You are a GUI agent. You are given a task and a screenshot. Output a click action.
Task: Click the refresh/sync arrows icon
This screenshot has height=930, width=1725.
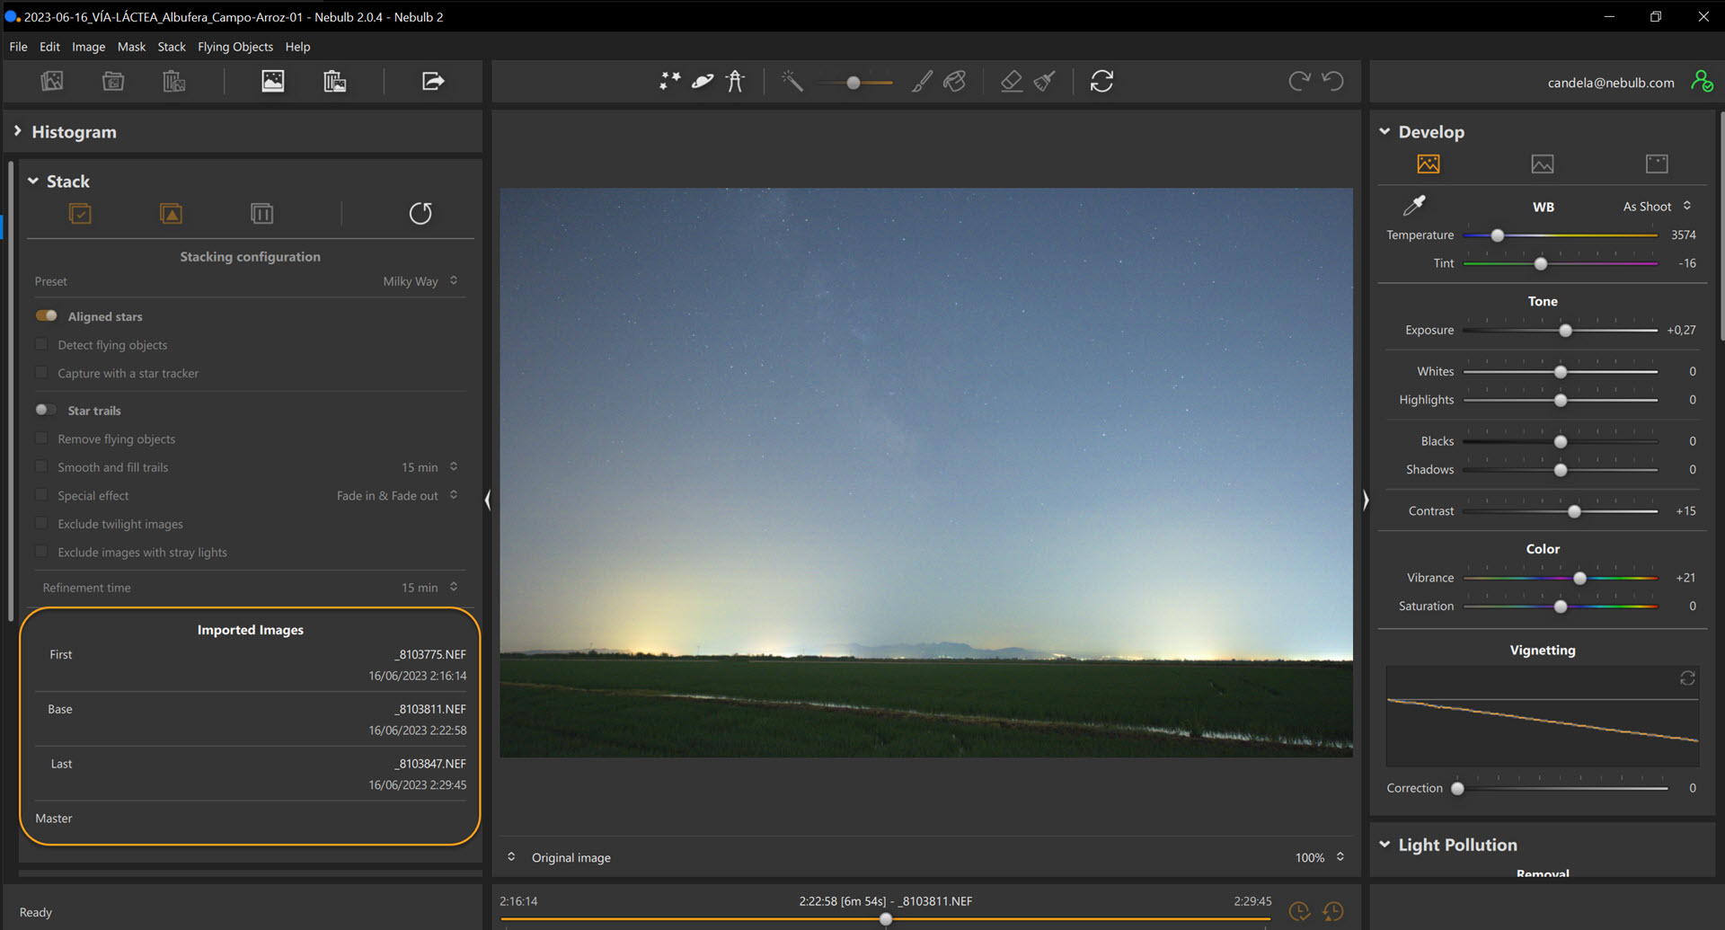tap(1101, 82)
